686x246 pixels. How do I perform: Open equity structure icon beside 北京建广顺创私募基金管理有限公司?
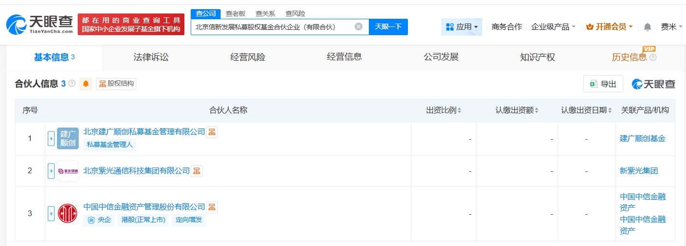pyautogui.click(x=212, y=132)
